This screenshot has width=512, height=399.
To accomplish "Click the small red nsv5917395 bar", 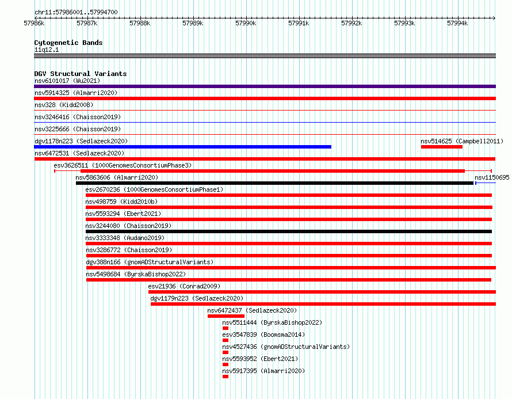I will coord(226,377).
